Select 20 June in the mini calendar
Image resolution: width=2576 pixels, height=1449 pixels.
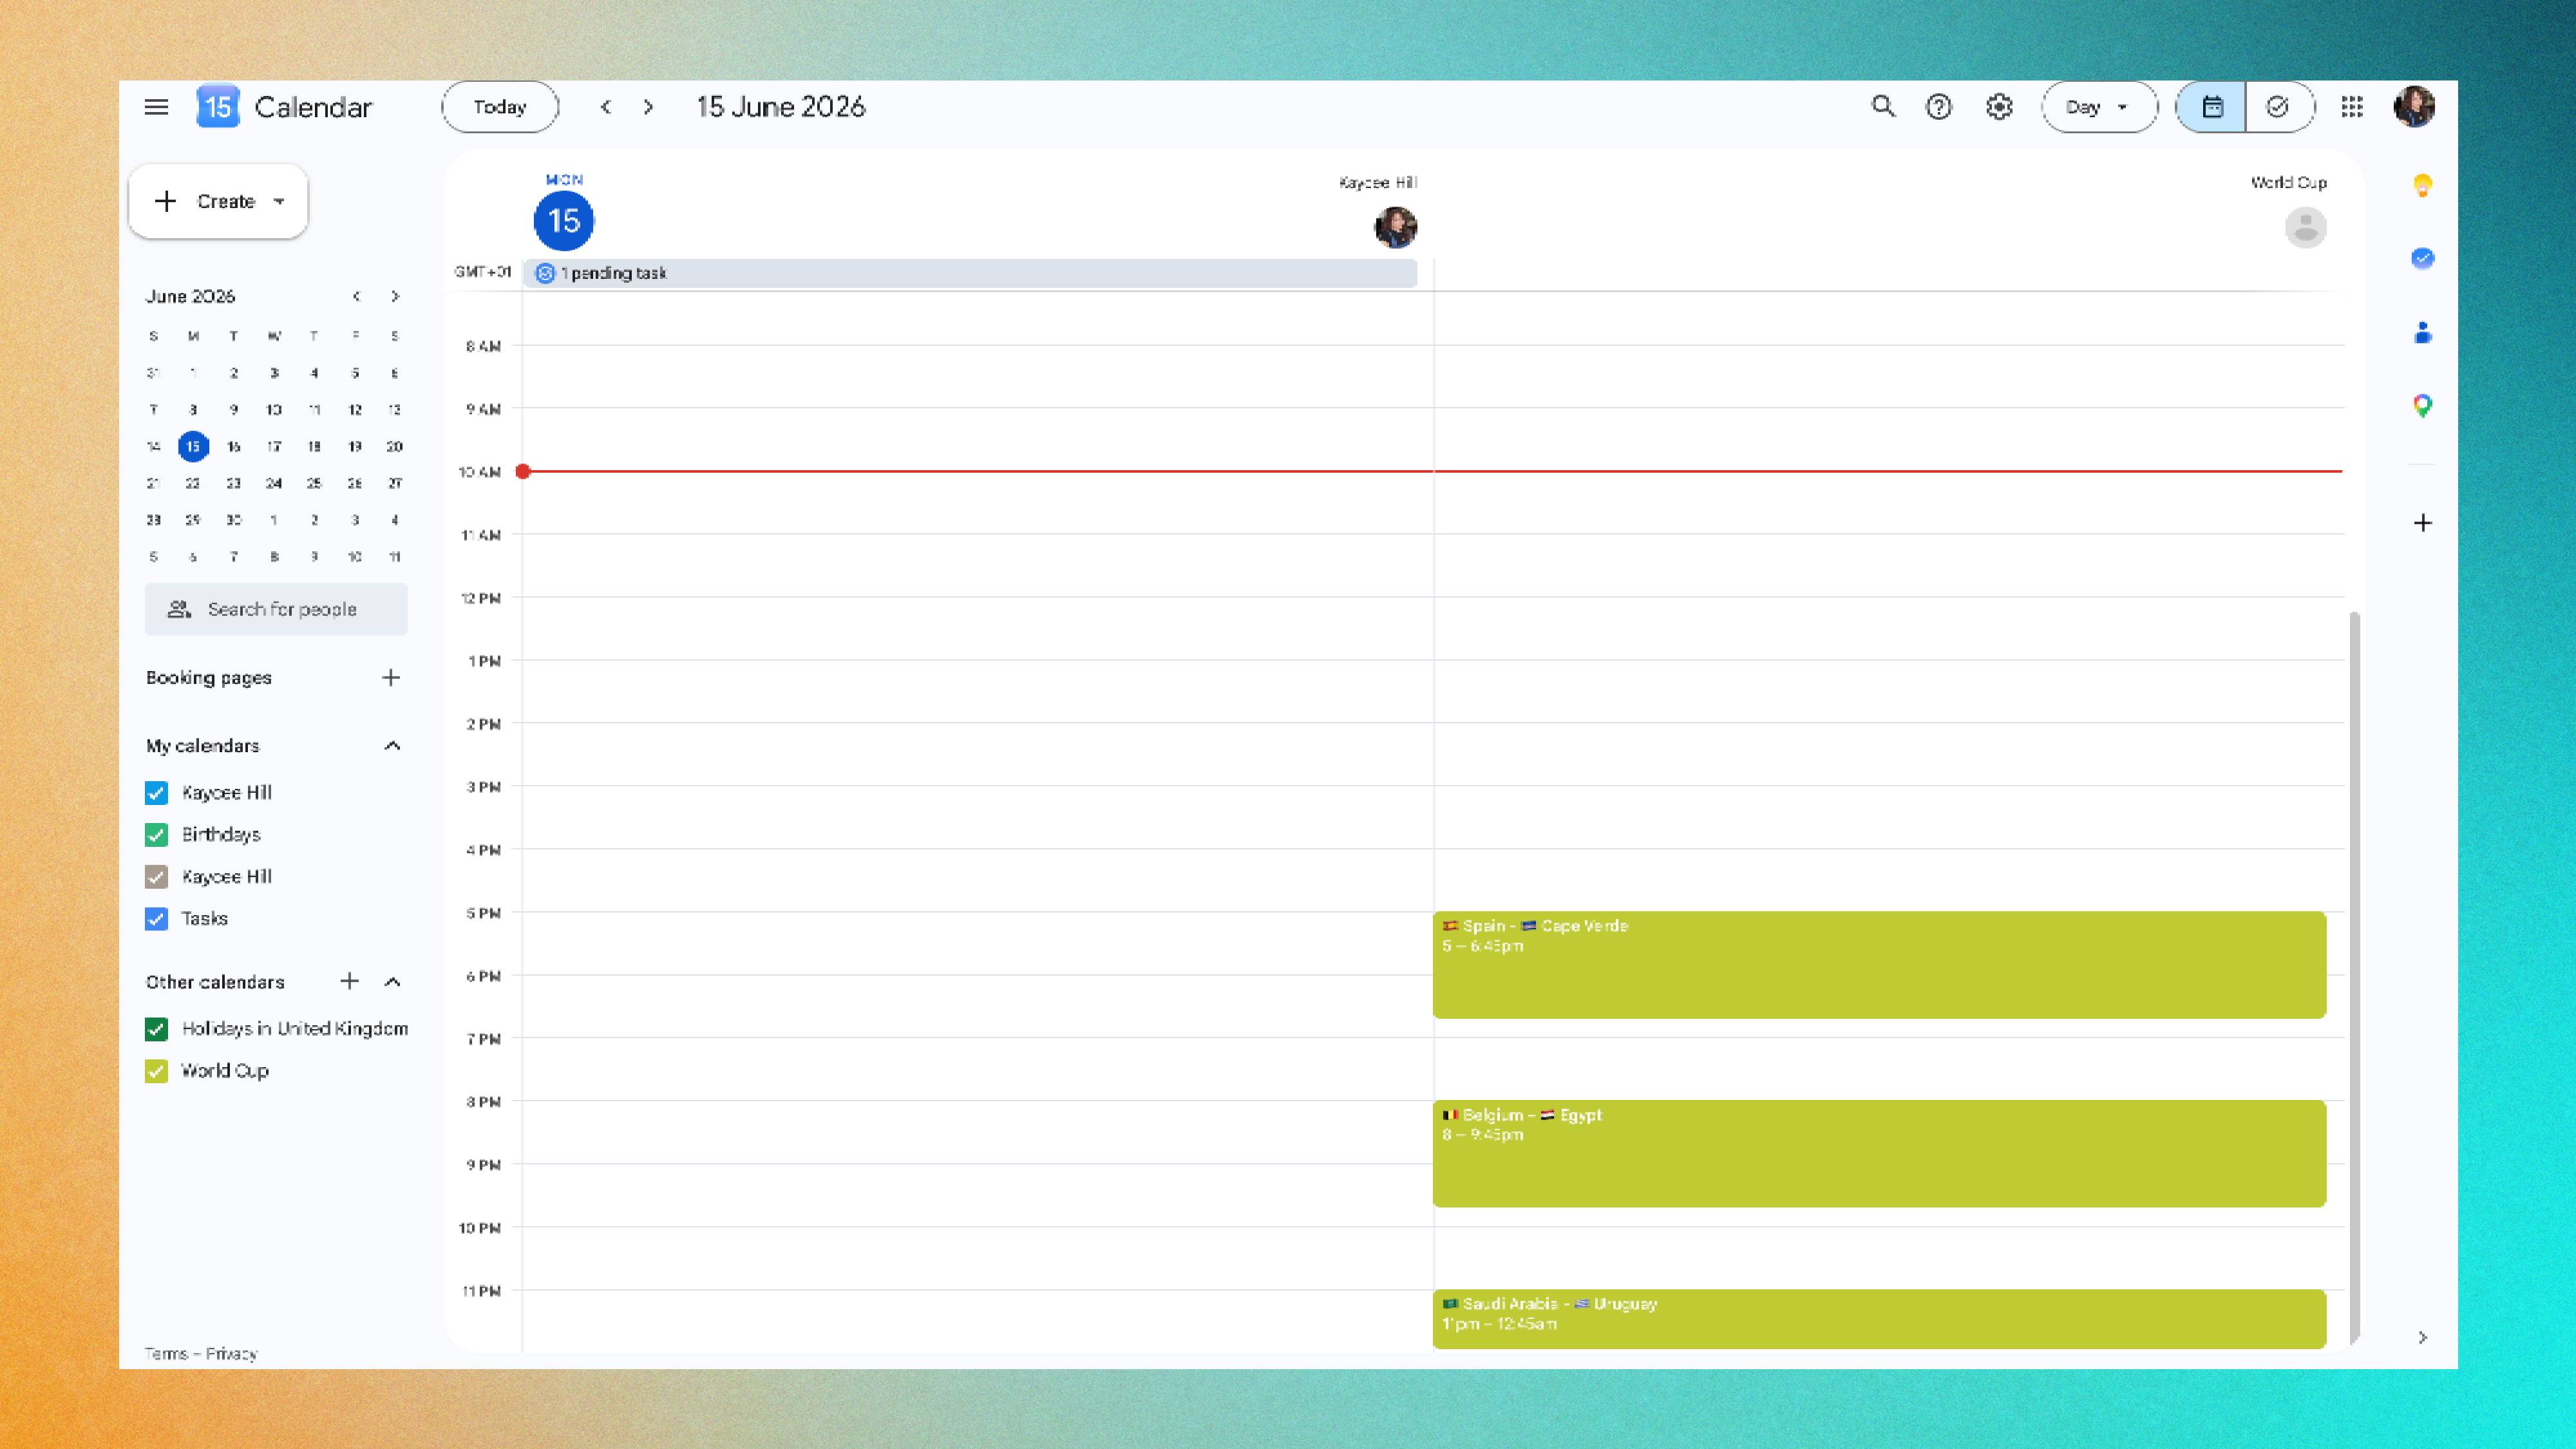395,446
